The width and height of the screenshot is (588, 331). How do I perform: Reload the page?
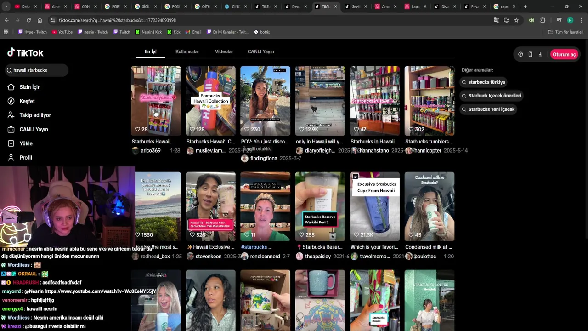tap(28, 20)
